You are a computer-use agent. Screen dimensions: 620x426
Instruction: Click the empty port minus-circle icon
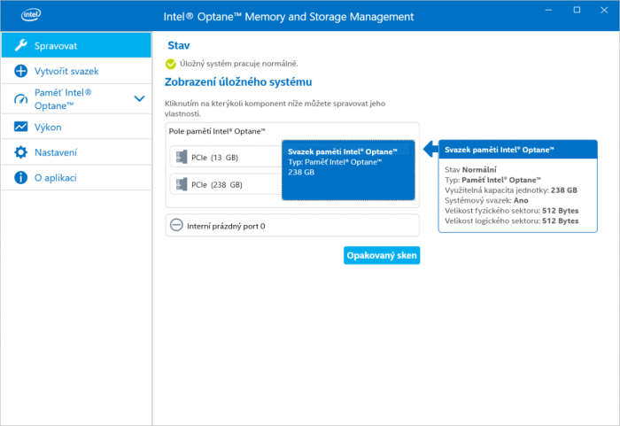[175, 226]
